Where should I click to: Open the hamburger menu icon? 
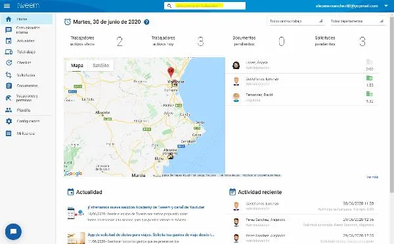coord(7,5)
